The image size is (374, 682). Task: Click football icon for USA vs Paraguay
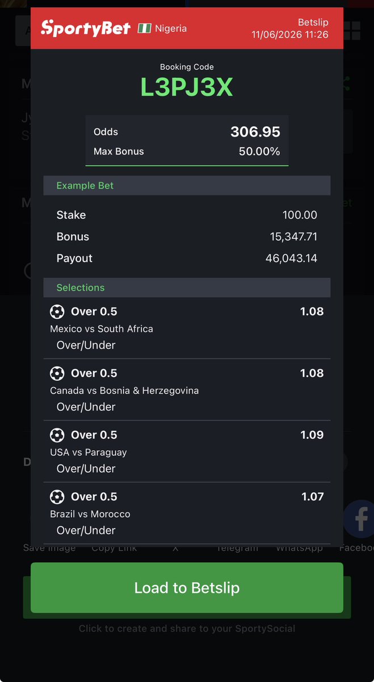pyautogui.click(x=57, y=435)
